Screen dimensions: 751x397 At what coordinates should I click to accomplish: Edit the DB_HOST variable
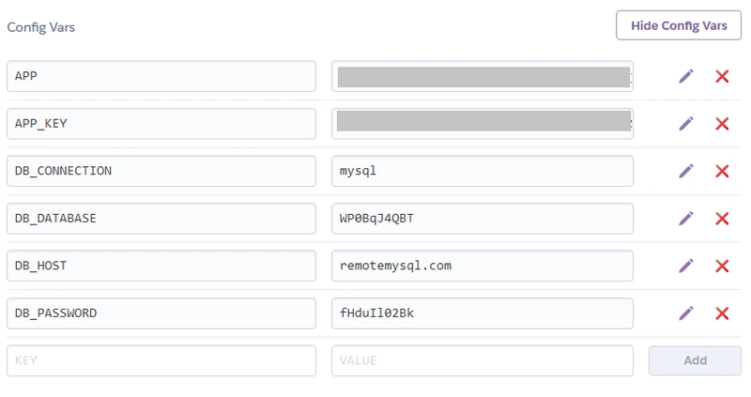click(686, 266)
